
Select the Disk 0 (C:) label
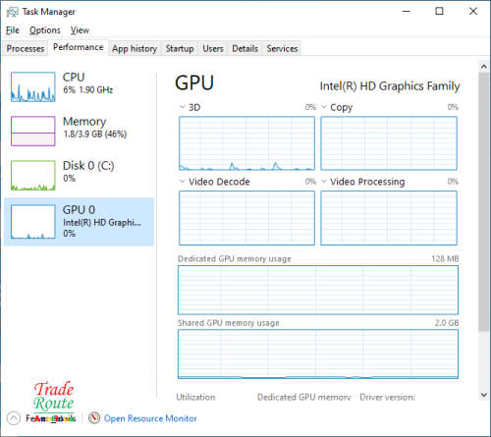point(88,166)
